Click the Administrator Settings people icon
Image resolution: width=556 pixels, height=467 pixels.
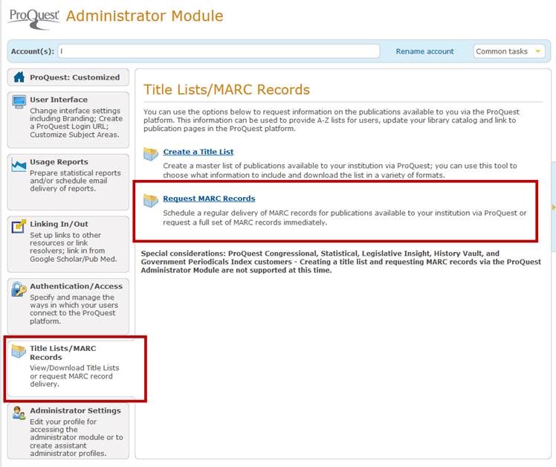point(19,413)
